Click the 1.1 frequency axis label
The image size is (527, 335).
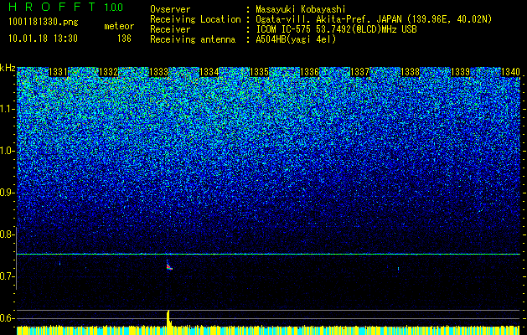click(8, 109)
